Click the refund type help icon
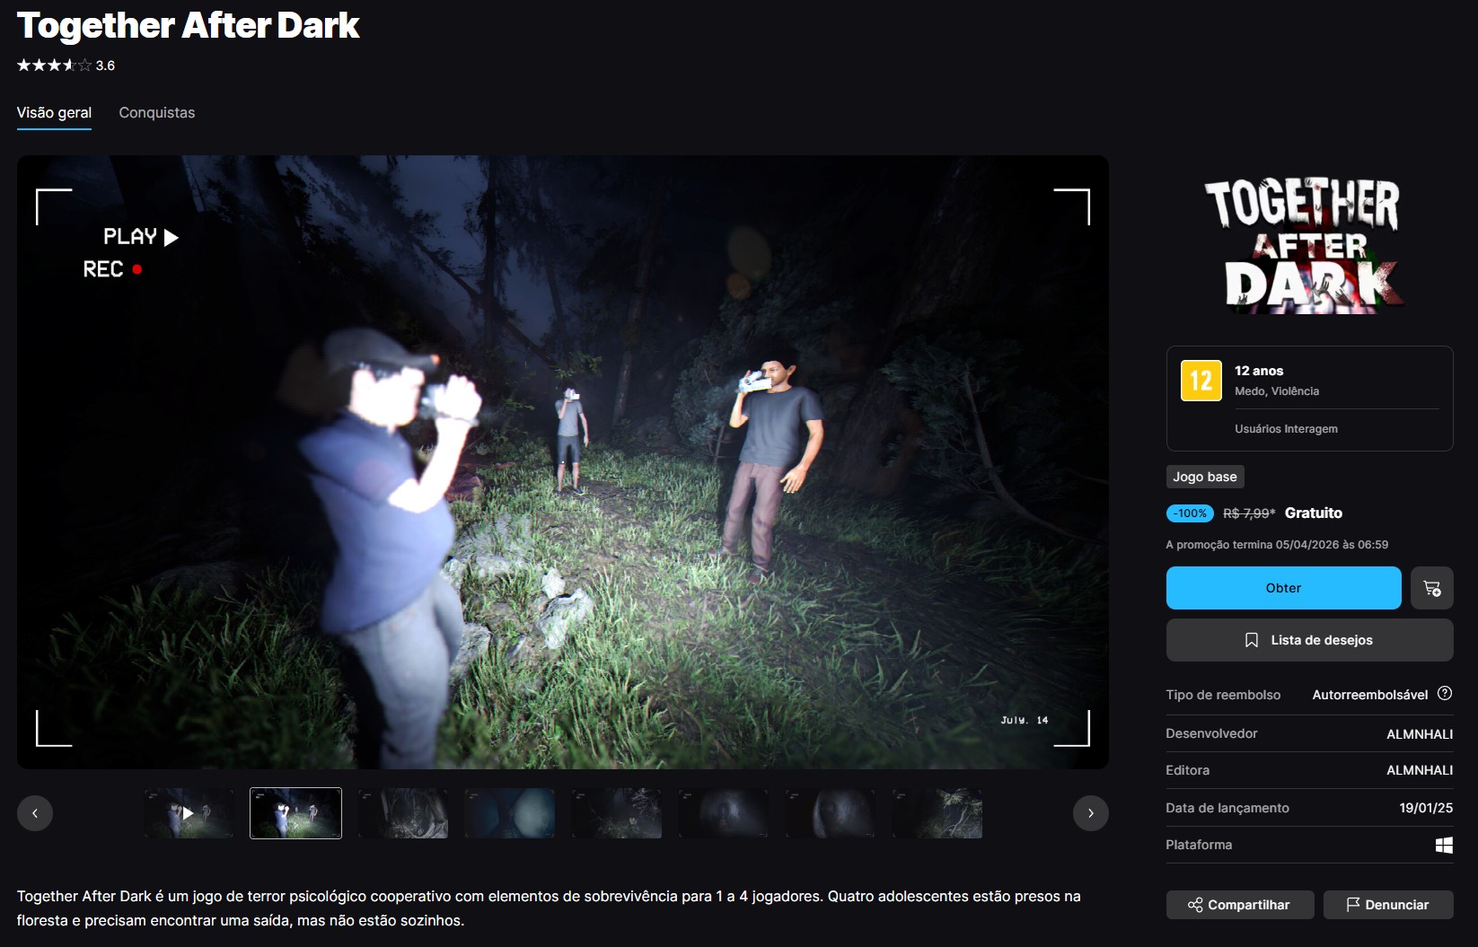1478x947 pixels. (x=1444, y=694)
